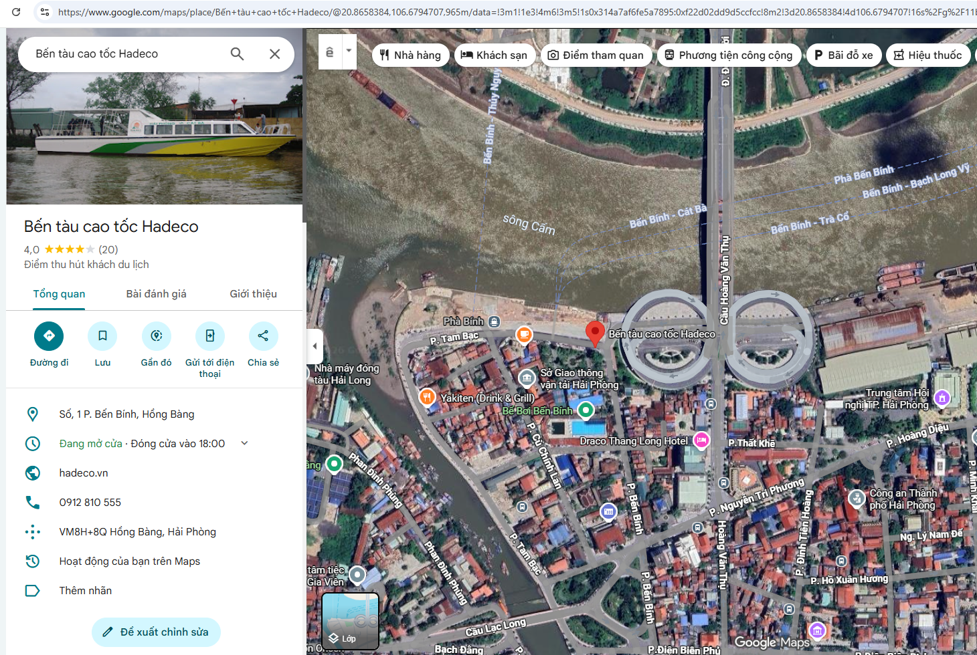Open the hadeco.vn website link

[84, 473]
